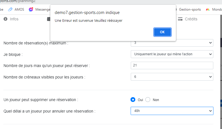Click the 'Je bloque :' field label

click(13, 54)
